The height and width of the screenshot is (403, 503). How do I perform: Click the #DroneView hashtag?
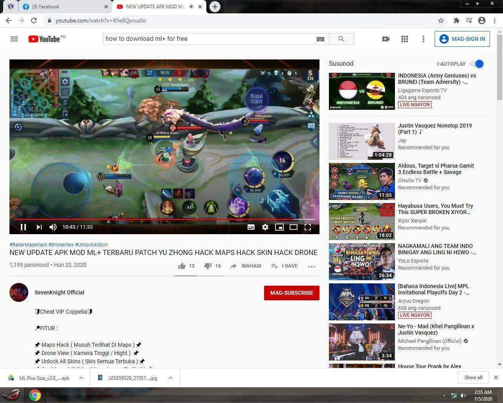point(61,245)
